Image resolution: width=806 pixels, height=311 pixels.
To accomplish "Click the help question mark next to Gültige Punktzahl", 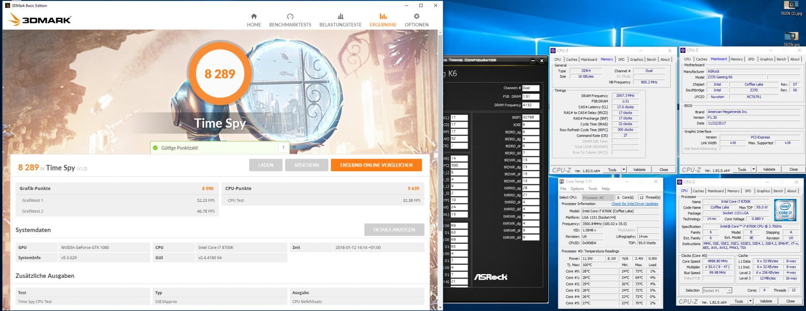I will (x=283, y=148).
